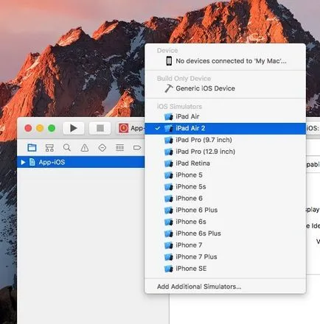Choose iPad Pro (12.9 inch) simulator
Image resolution: width=320 pixels, height=324 pixels.
226,152
